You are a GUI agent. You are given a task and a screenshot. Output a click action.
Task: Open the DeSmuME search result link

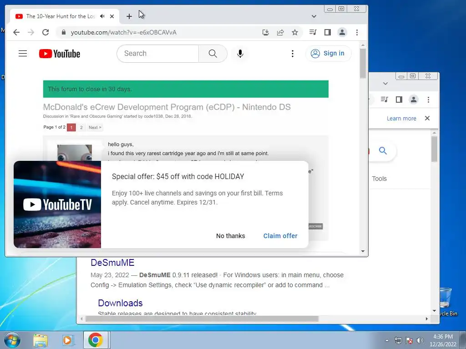tap(112, 263)
